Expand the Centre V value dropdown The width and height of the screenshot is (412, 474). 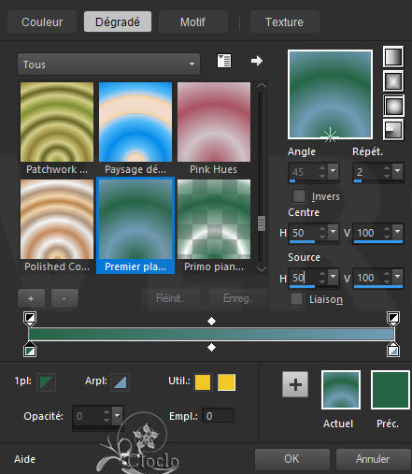click(x=397, y=232)
